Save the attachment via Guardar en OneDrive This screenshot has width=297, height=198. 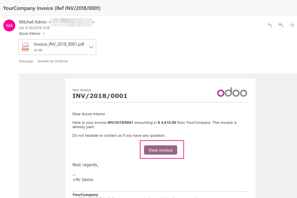click(53, 61)
